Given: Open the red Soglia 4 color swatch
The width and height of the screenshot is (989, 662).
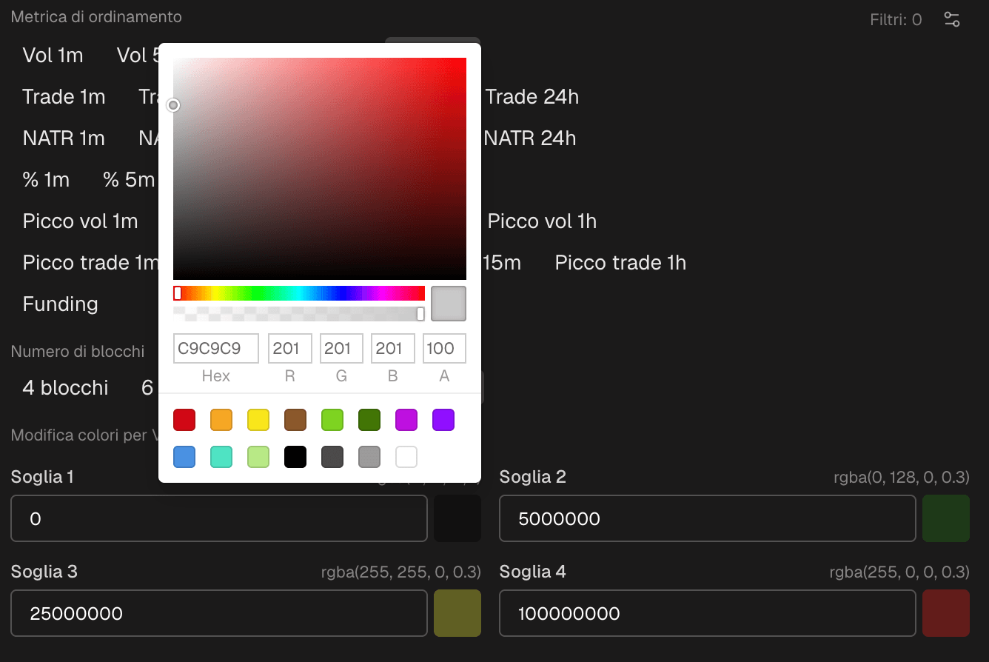Looking at the screenshot, I should pyautogui.click(x=946, y=613).
